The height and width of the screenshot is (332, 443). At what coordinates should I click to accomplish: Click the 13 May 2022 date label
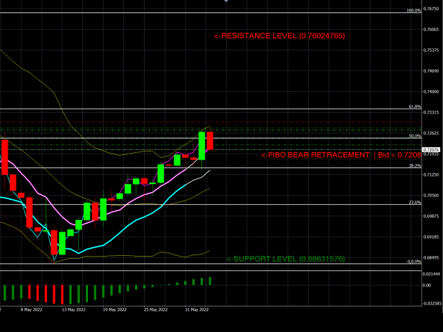[x=73, y=310]
